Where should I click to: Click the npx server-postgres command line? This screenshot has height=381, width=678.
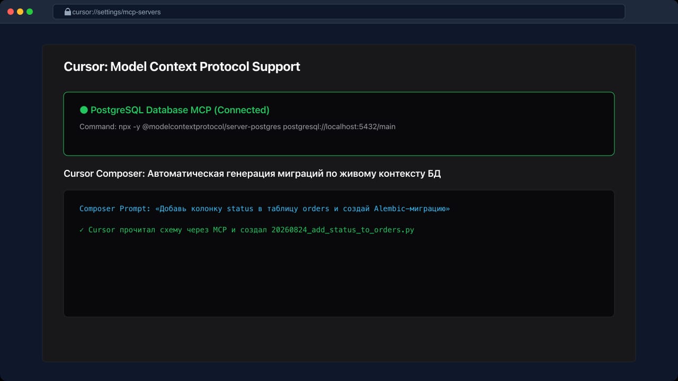[237, 127]
